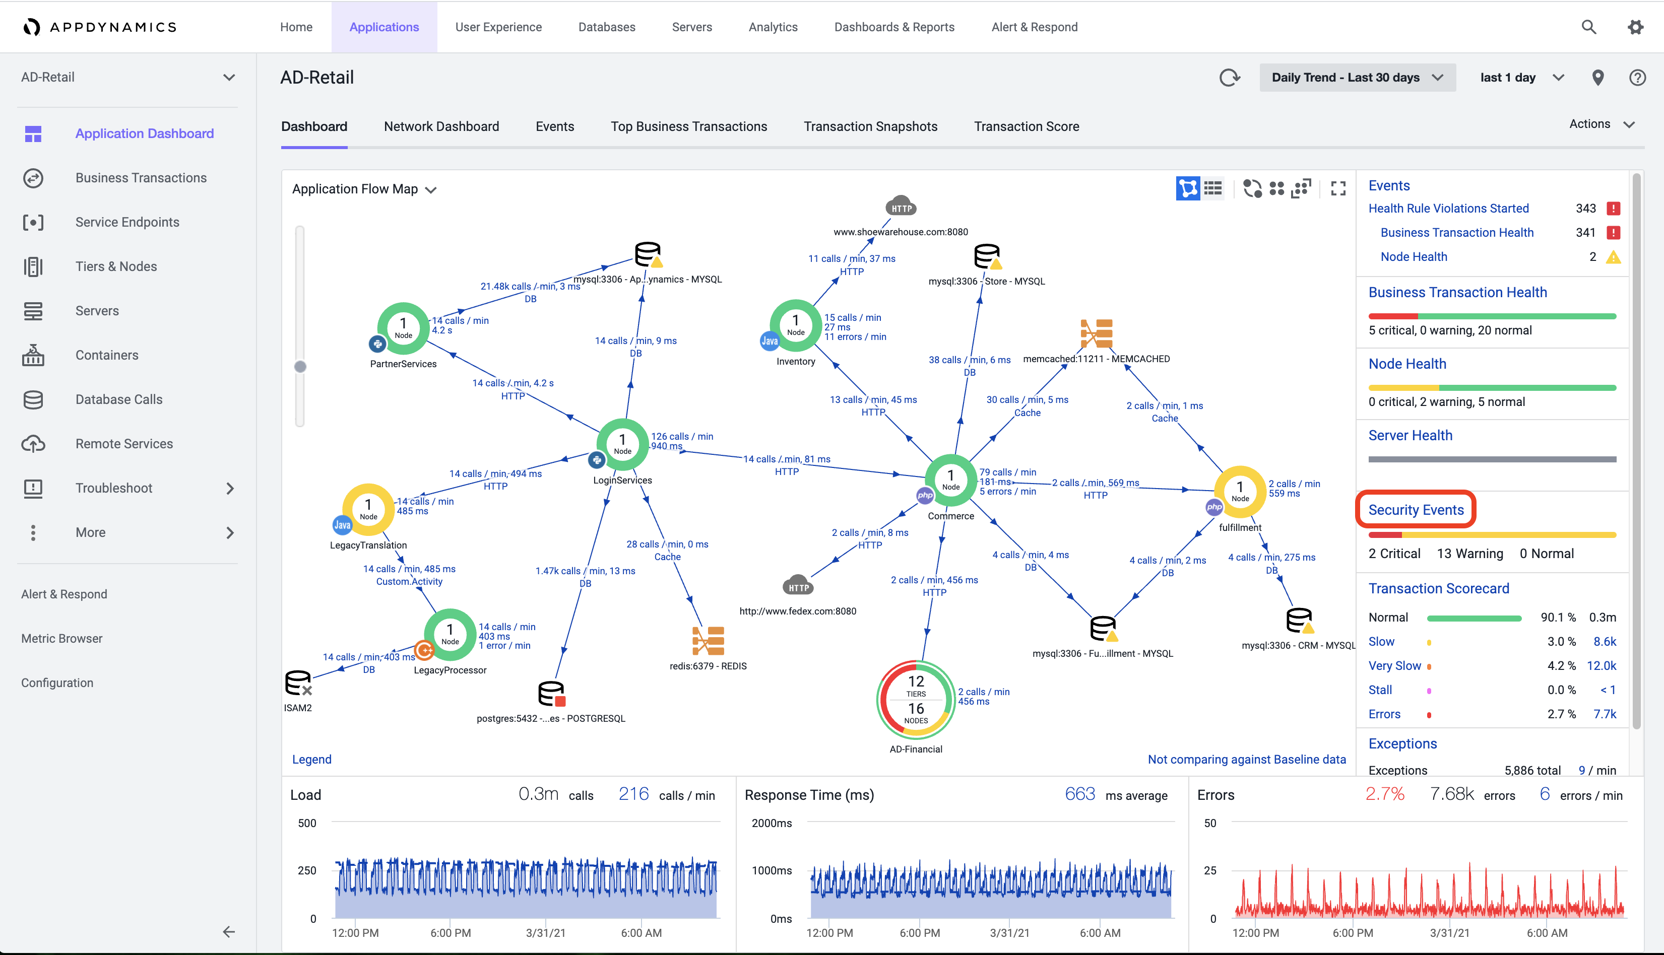Image resolution: width=1664 pixels, height=955 pixels.
Task: Open the Configuration sidebar item
Action: [x=57, y=683]
